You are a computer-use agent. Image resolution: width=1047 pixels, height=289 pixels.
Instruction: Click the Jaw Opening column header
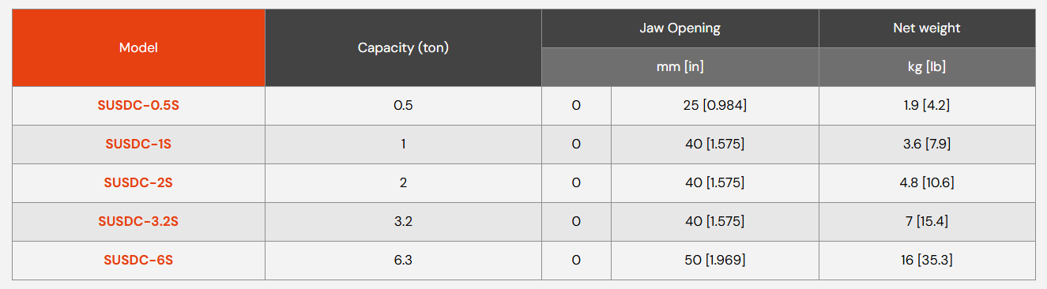pyautogui.click(x=680, y=28)
